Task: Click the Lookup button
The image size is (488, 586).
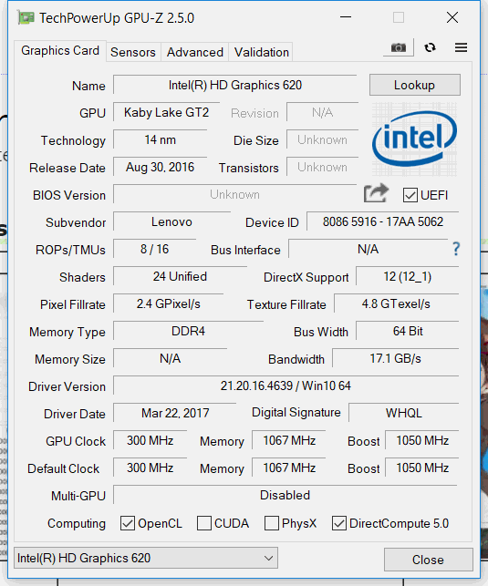Action: coord(414,85)
